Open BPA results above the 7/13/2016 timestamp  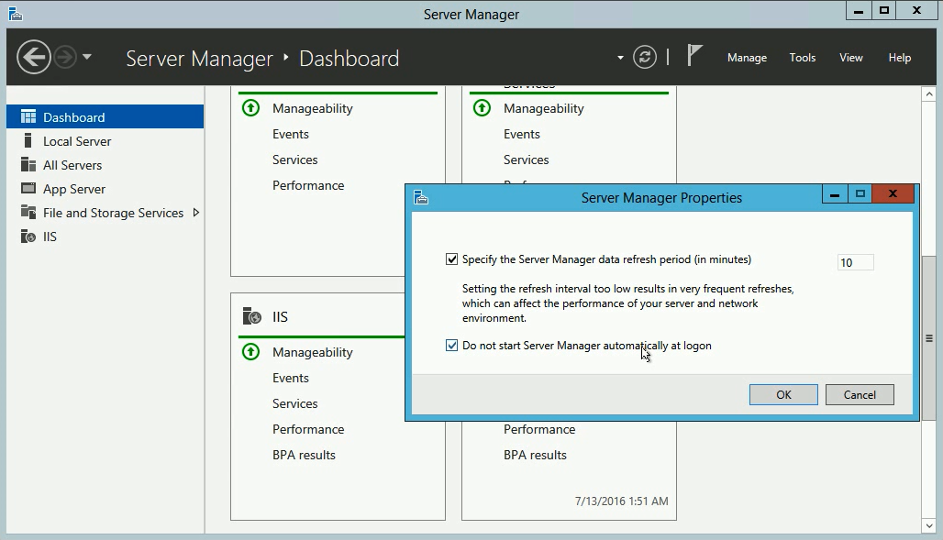[x=535, y=456]
